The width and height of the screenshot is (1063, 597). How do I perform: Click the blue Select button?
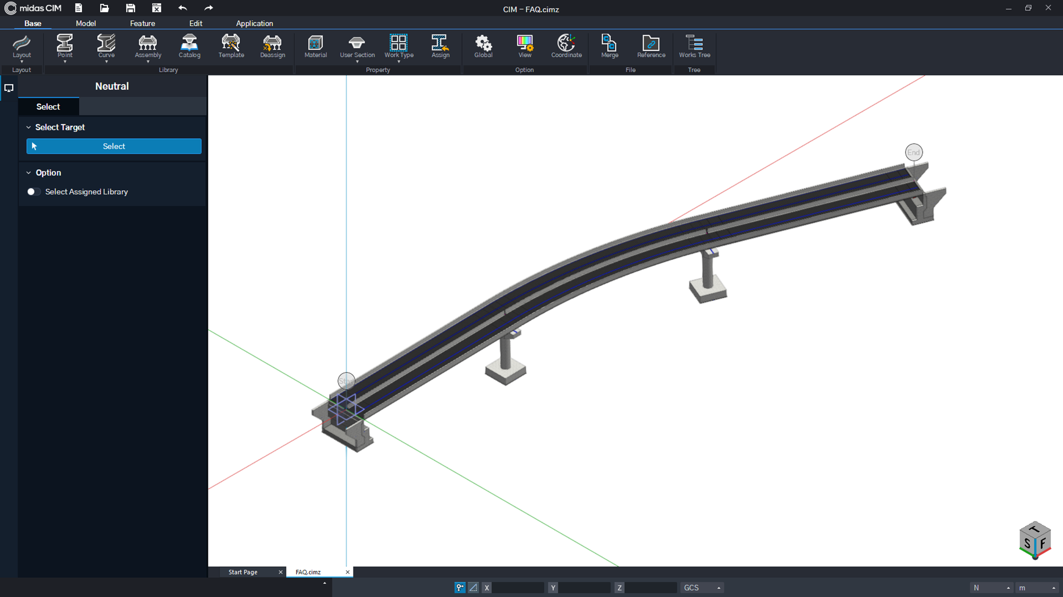coord(114,146)
